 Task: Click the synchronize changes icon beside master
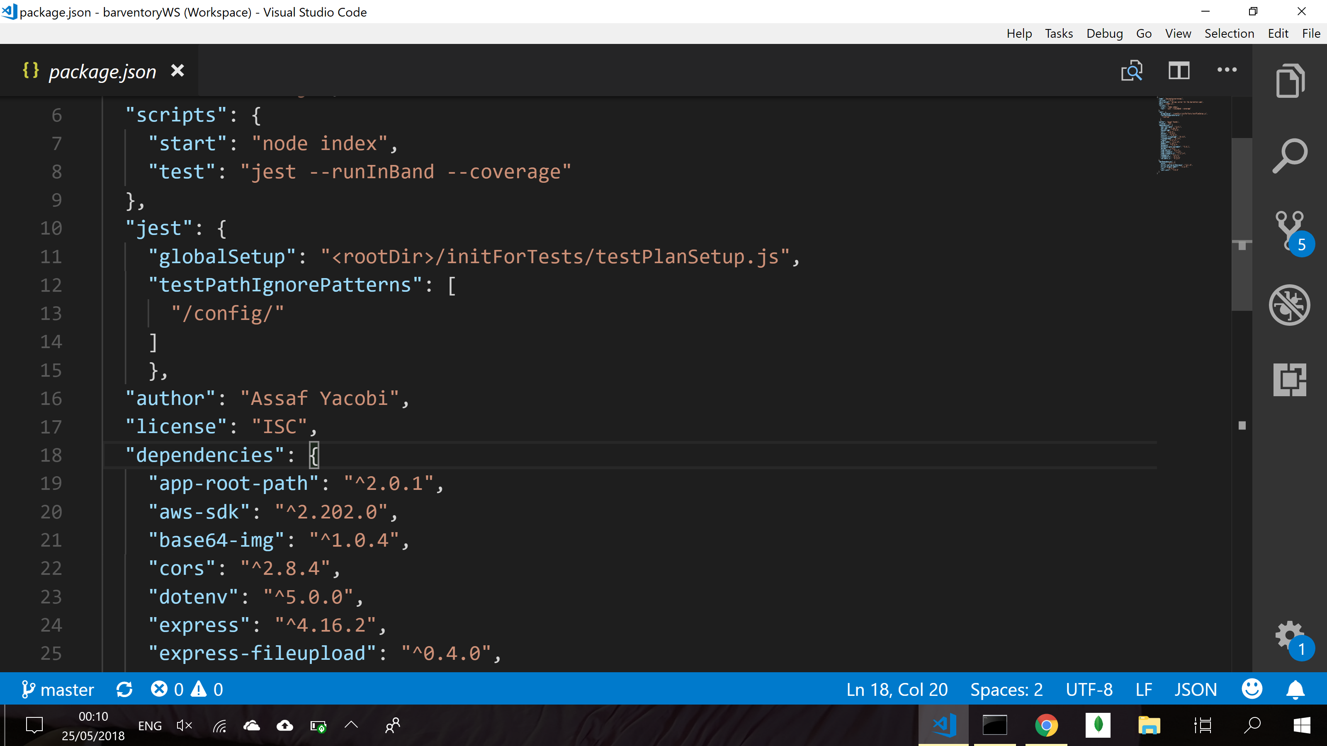click(x=125, y=689)
